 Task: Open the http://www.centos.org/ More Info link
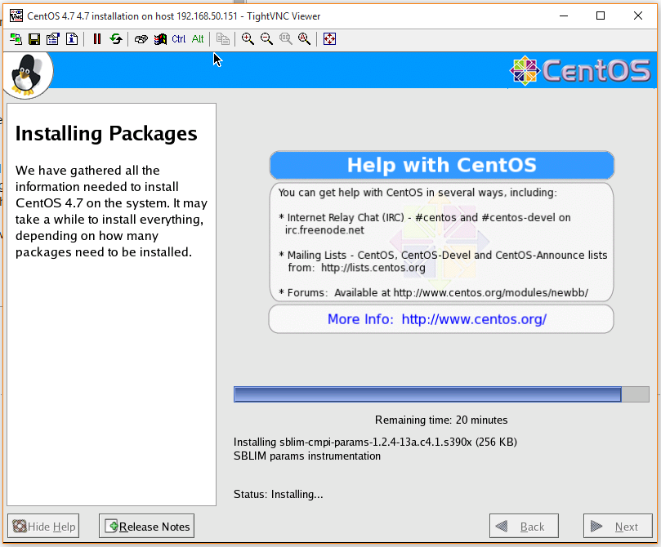(474, 319)
